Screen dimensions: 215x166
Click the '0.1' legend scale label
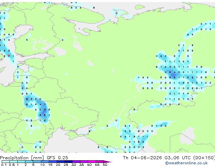point(4,165)
